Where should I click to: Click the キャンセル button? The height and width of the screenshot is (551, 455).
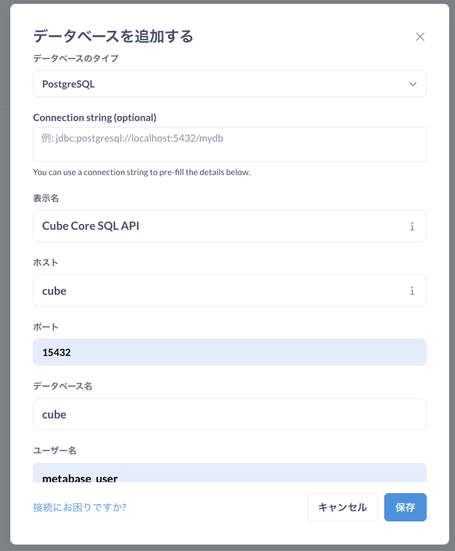point(342,507)
